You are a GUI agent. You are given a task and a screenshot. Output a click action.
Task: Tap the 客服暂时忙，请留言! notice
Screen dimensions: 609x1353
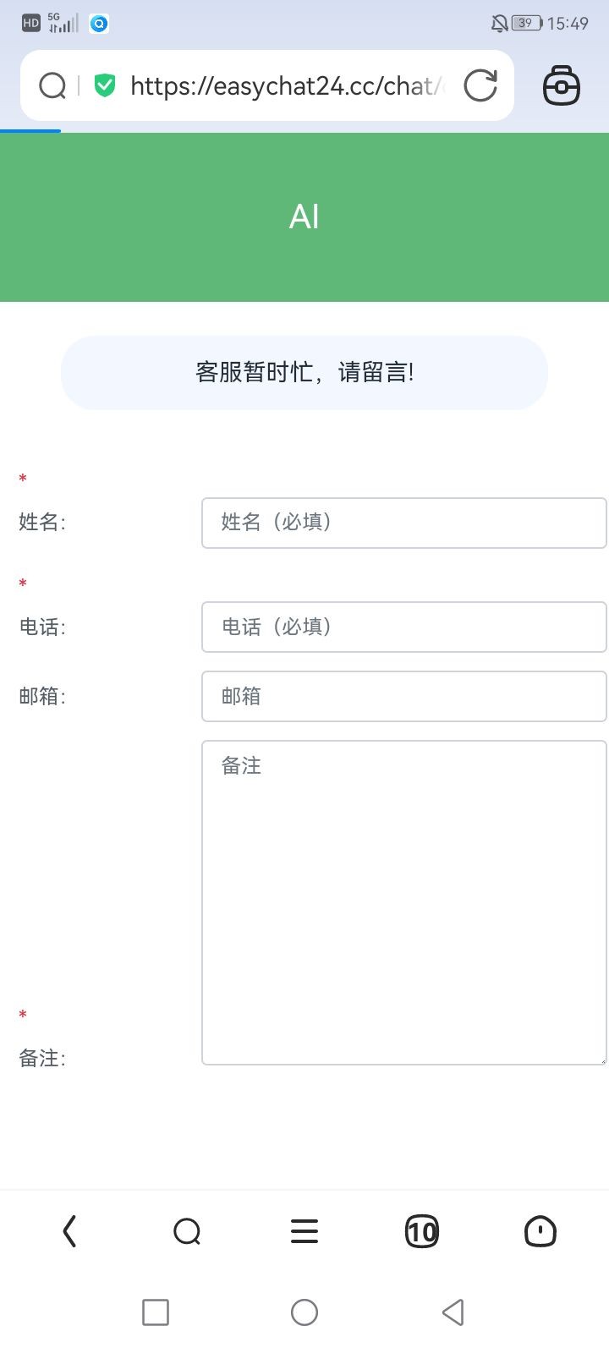point(304,372)
